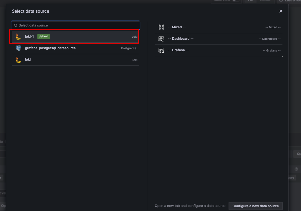Select the -- Dashboard -- data source
This screenshot has width=301, height=211.
(x=219, y=39)
